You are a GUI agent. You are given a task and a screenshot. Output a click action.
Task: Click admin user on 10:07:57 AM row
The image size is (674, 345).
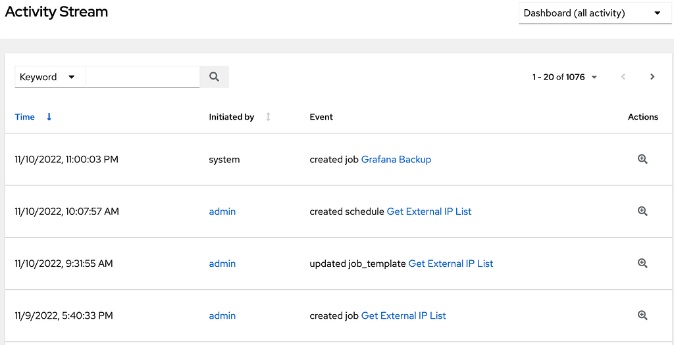click(222, 211)
